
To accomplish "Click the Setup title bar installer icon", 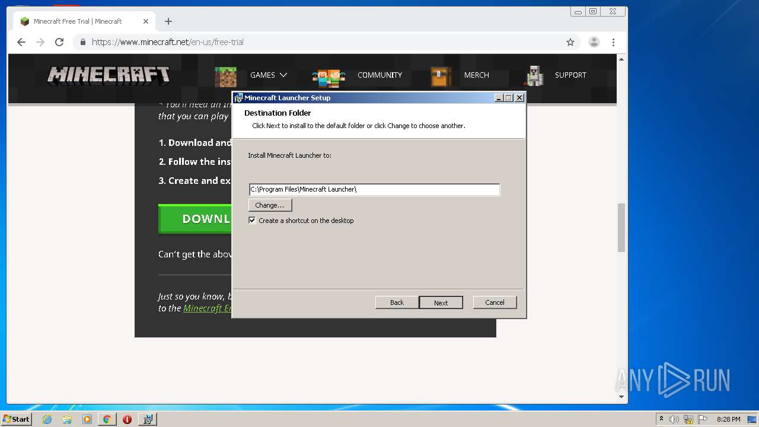I will (238, 98).
